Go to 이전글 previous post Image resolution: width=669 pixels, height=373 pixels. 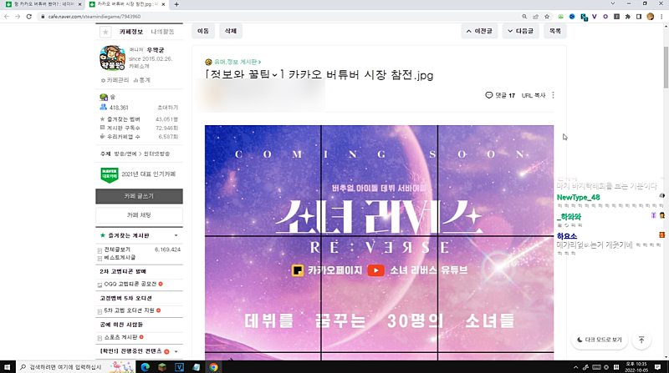click(x=479, y=31)
